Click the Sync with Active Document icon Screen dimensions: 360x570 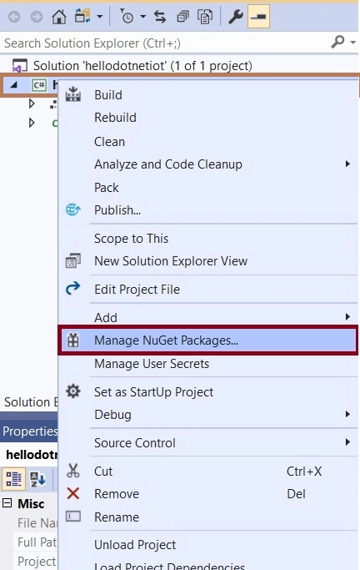160,17
